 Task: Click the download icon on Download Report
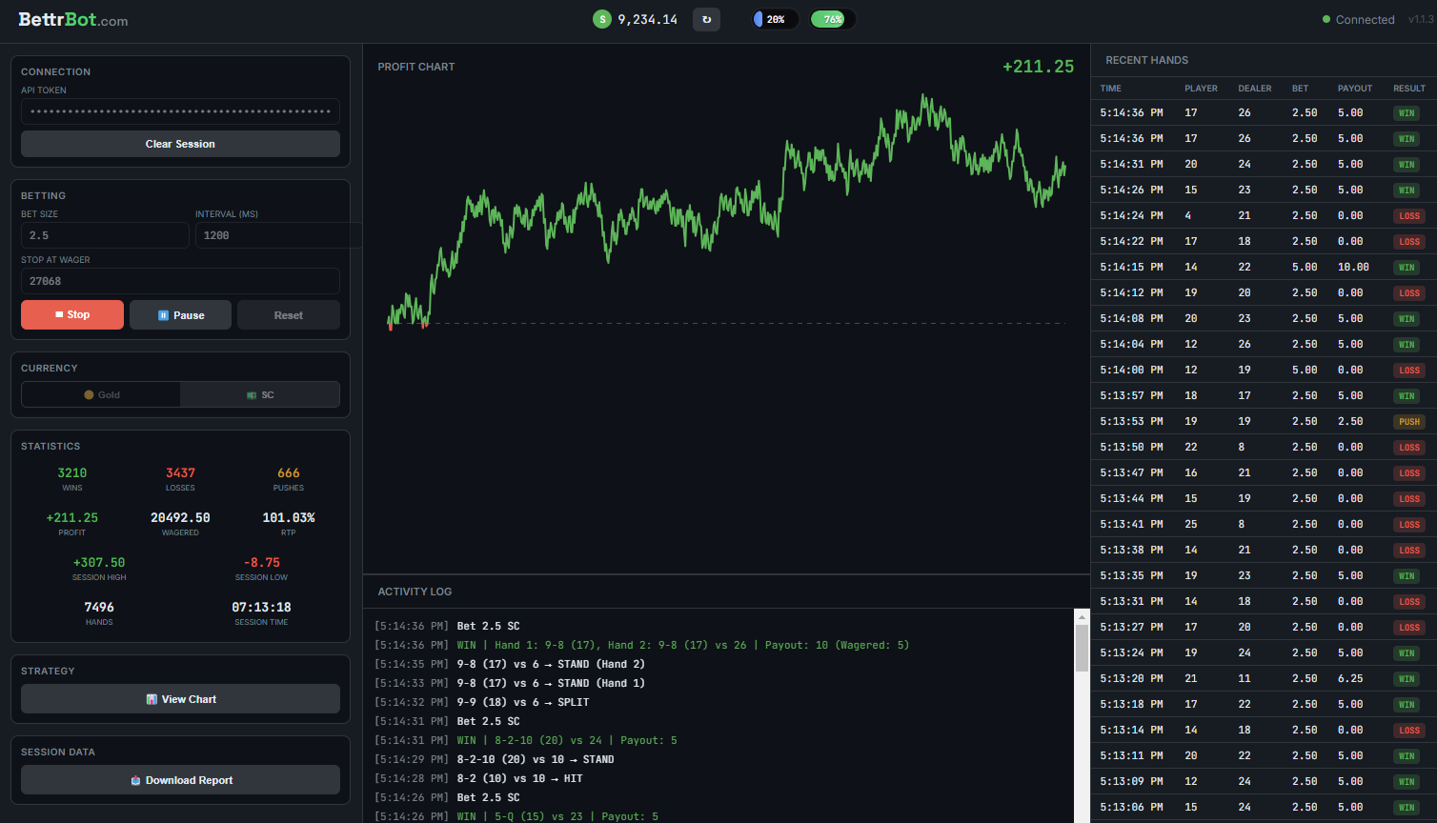click(134, 779)
